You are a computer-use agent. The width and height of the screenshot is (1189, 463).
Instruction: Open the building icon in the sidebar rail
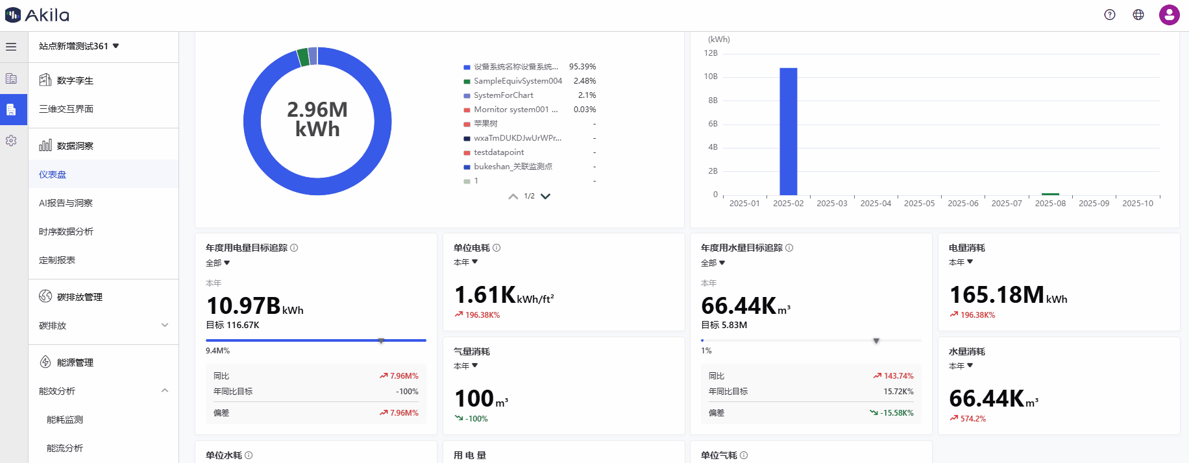coord(11,78)
